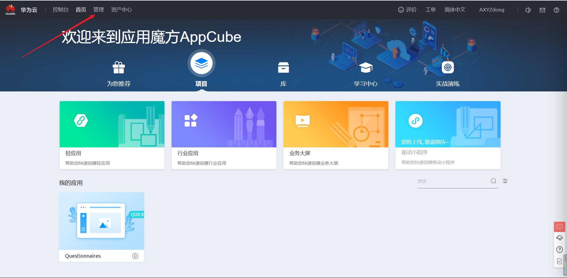Open the help question mark in header

point(556,10)
